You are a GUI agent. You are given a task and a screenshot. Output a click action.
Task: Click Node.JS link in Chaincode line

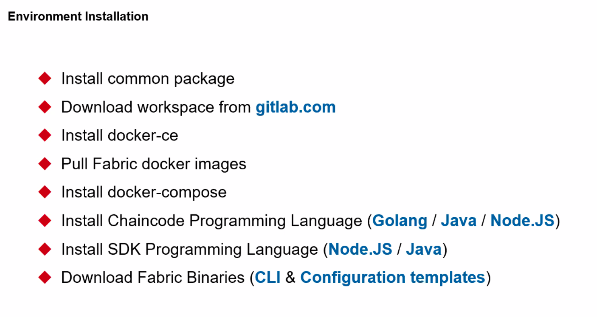pos(522,221)
